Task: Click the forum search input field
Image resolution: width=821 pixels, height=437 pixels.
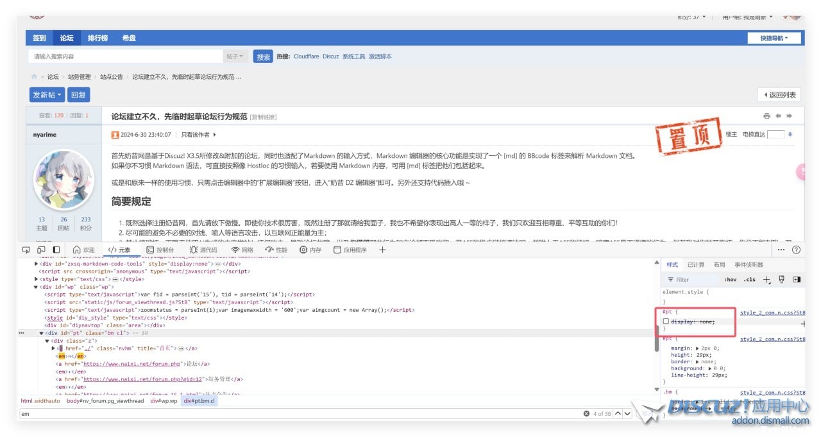Action: click(125, 56)
